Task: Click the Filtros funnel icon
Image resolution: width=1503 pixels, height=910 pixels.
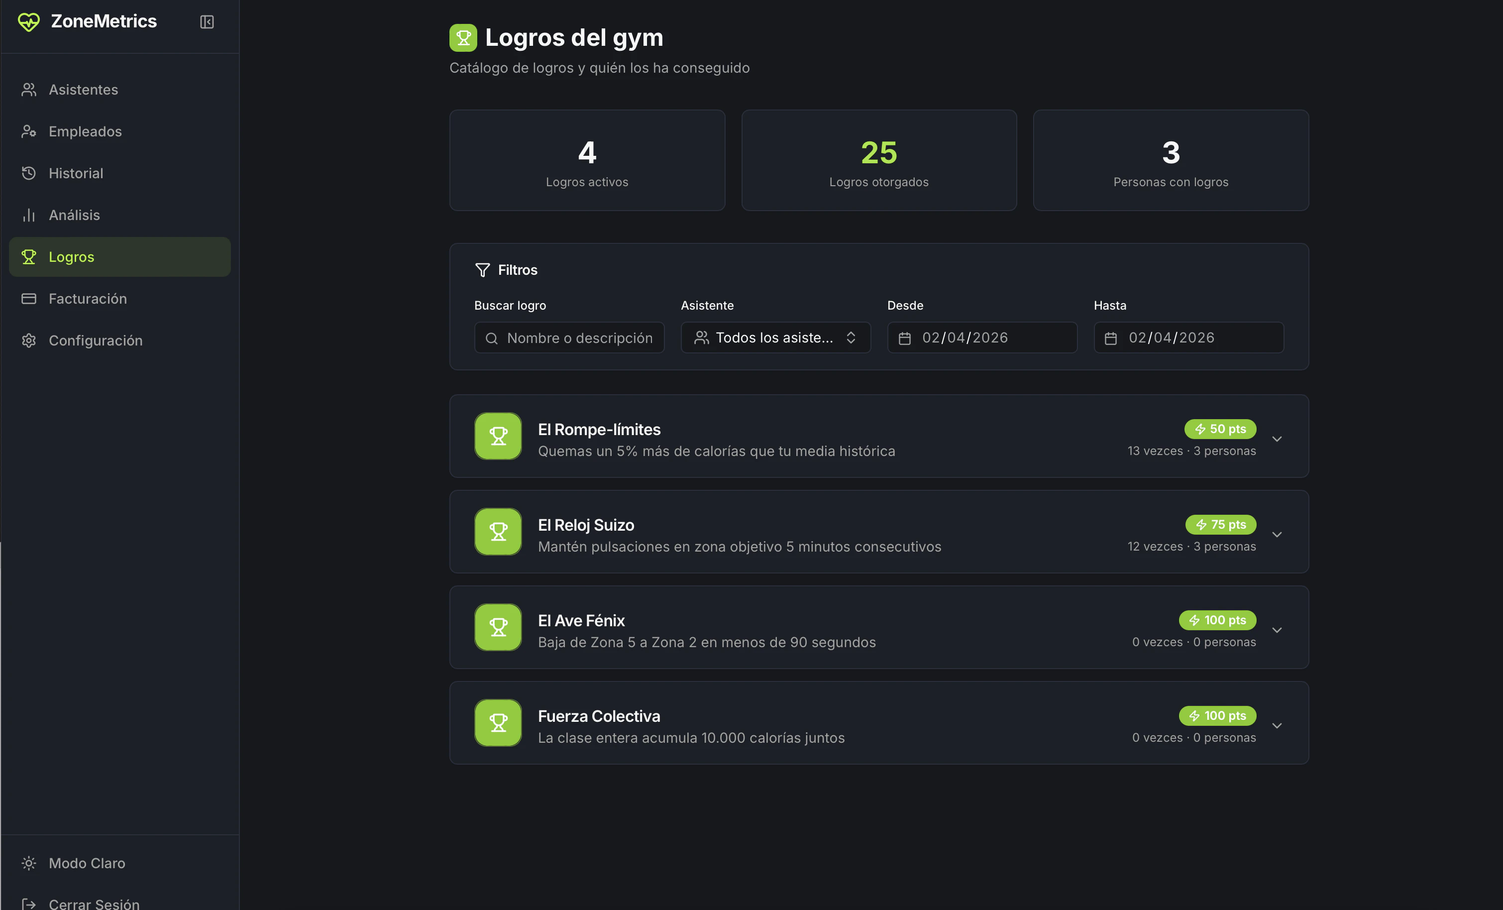Action: 482,270
